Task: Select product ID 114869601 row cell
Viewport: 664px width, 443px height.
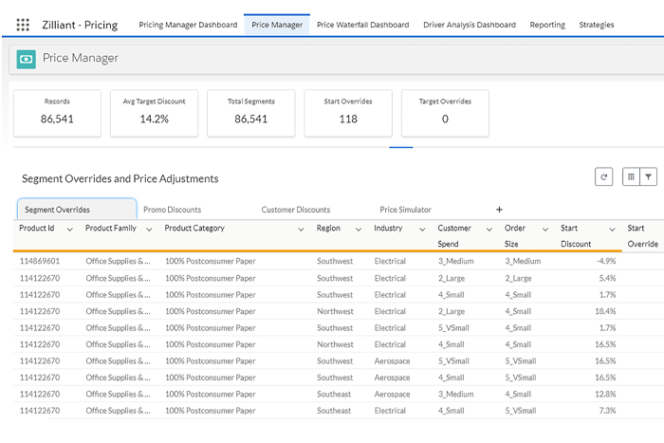Action: [40, 261]
